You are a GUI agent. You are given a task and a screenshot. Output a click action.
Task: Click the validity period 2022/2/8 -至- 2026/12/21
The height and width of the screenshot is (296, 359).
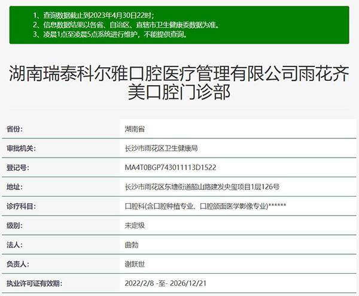pos(165,283)
